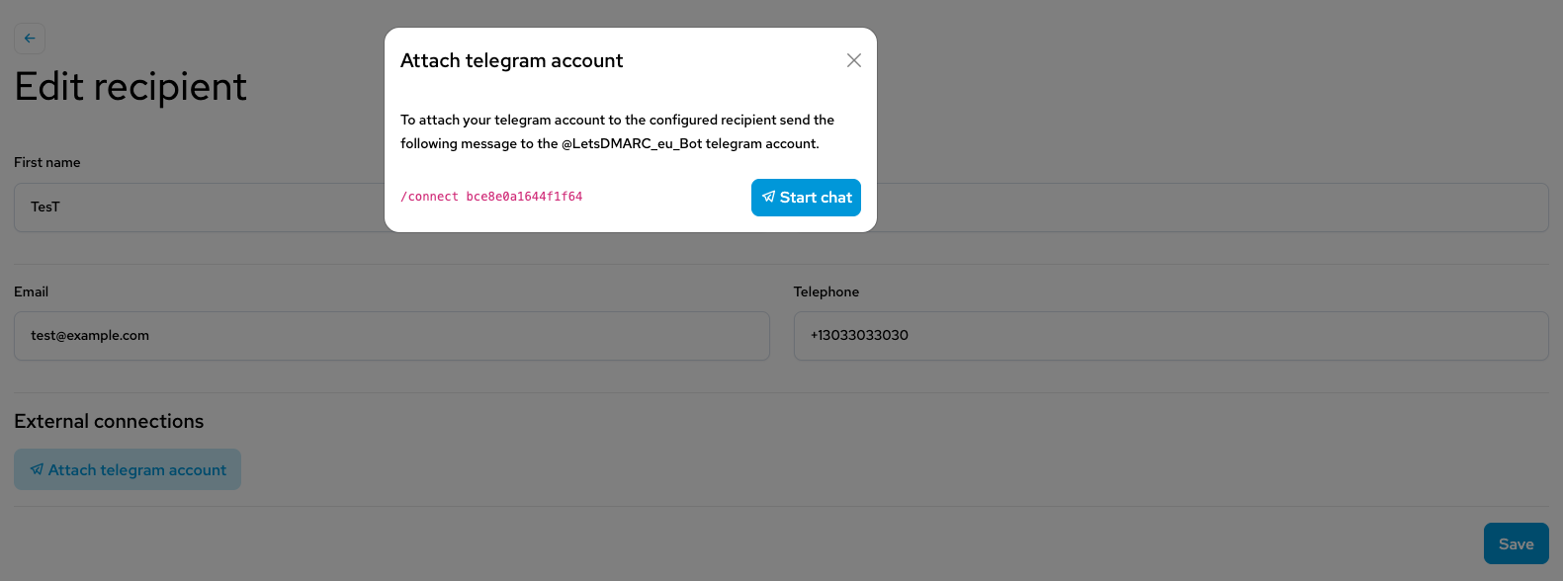
Task: Close the Attach telegram account dialog
Action: (854, 60)
